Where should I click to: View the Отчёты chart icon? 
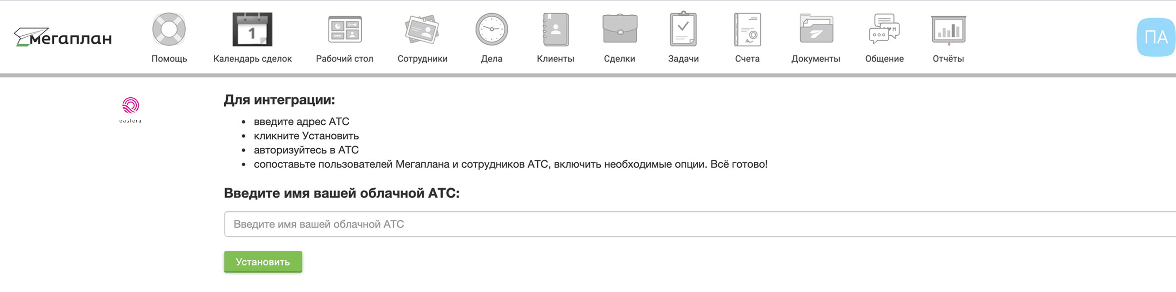[x=948, y=29]
